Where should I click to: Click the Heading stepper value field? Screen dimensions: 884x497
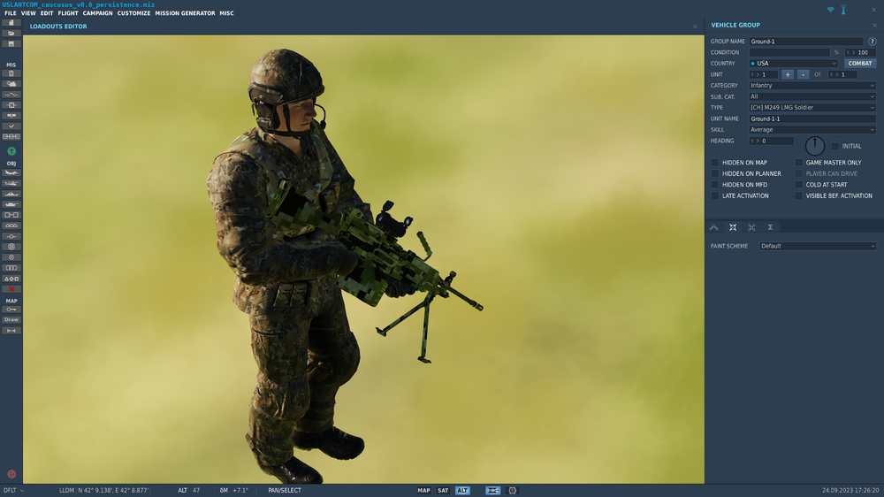771,141
